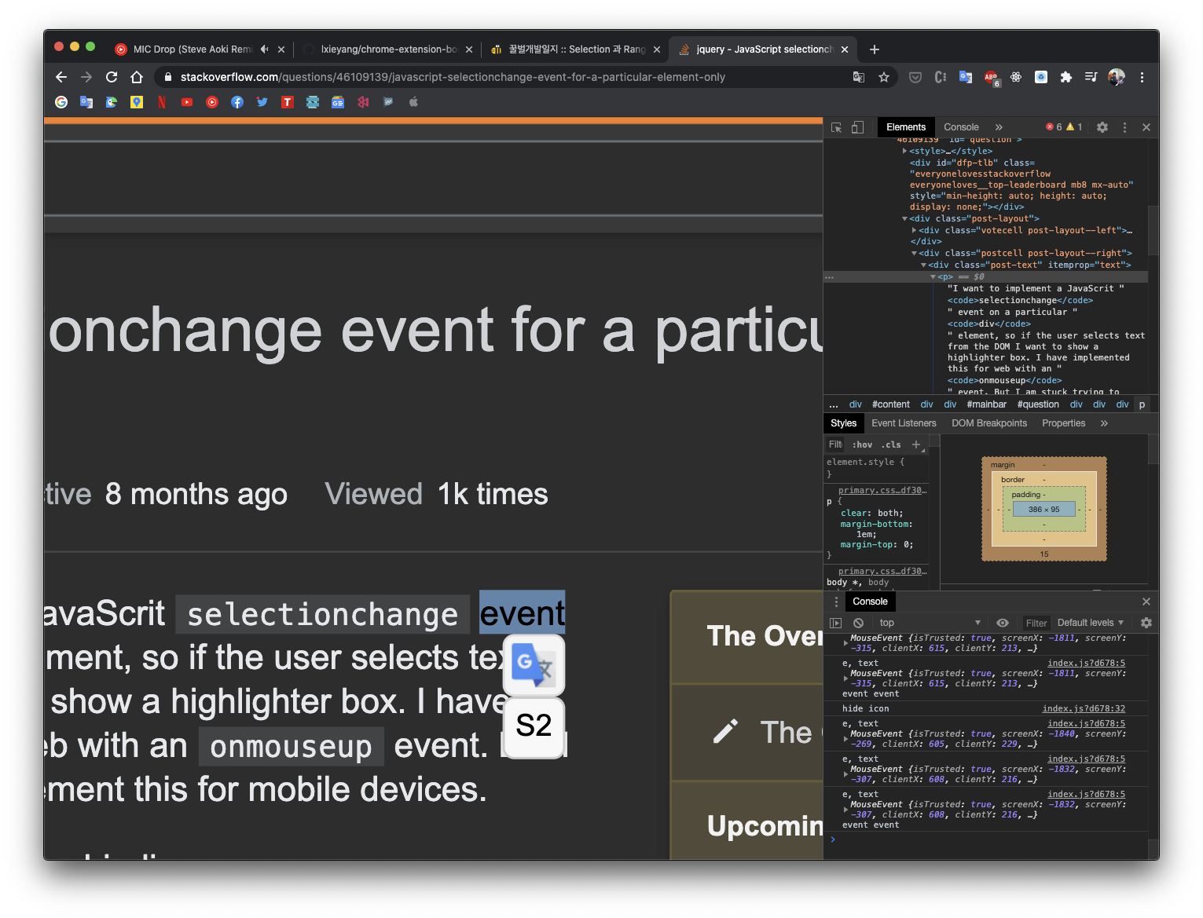
Task: Toggle the :hov element state button
Action: [x=862, y=444]
